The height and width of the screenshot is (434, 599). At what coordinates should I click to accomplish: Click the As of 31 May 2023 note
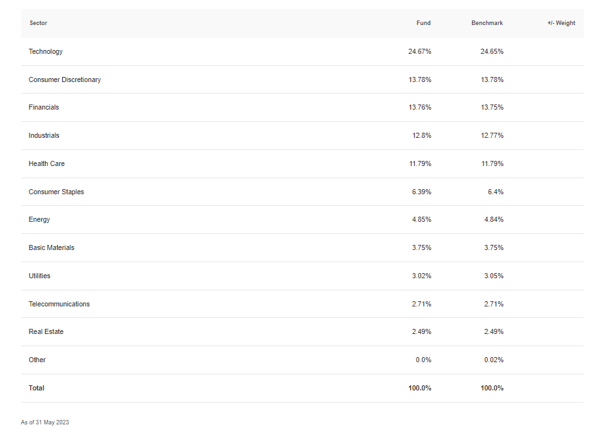pos(45,422)
